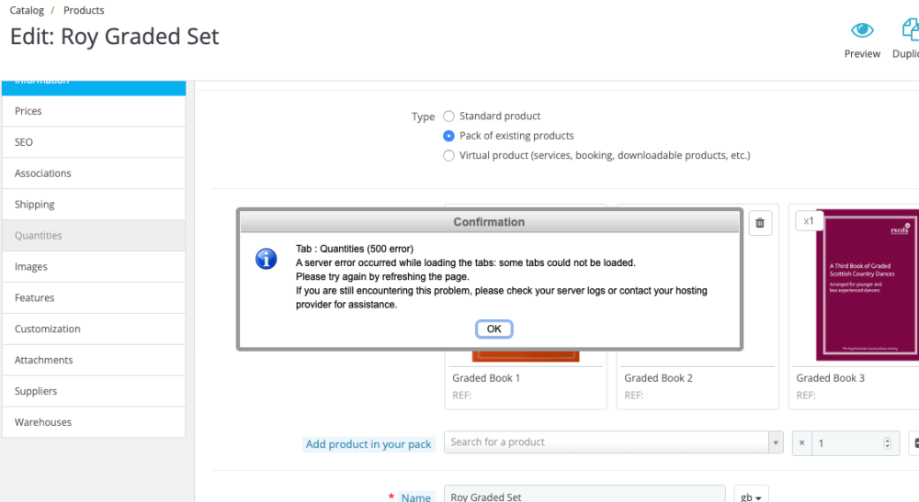Viewport: 919px width, 502px height.
Task: Click the blue info icon in the dialog
Action: [x=267, y=260]
